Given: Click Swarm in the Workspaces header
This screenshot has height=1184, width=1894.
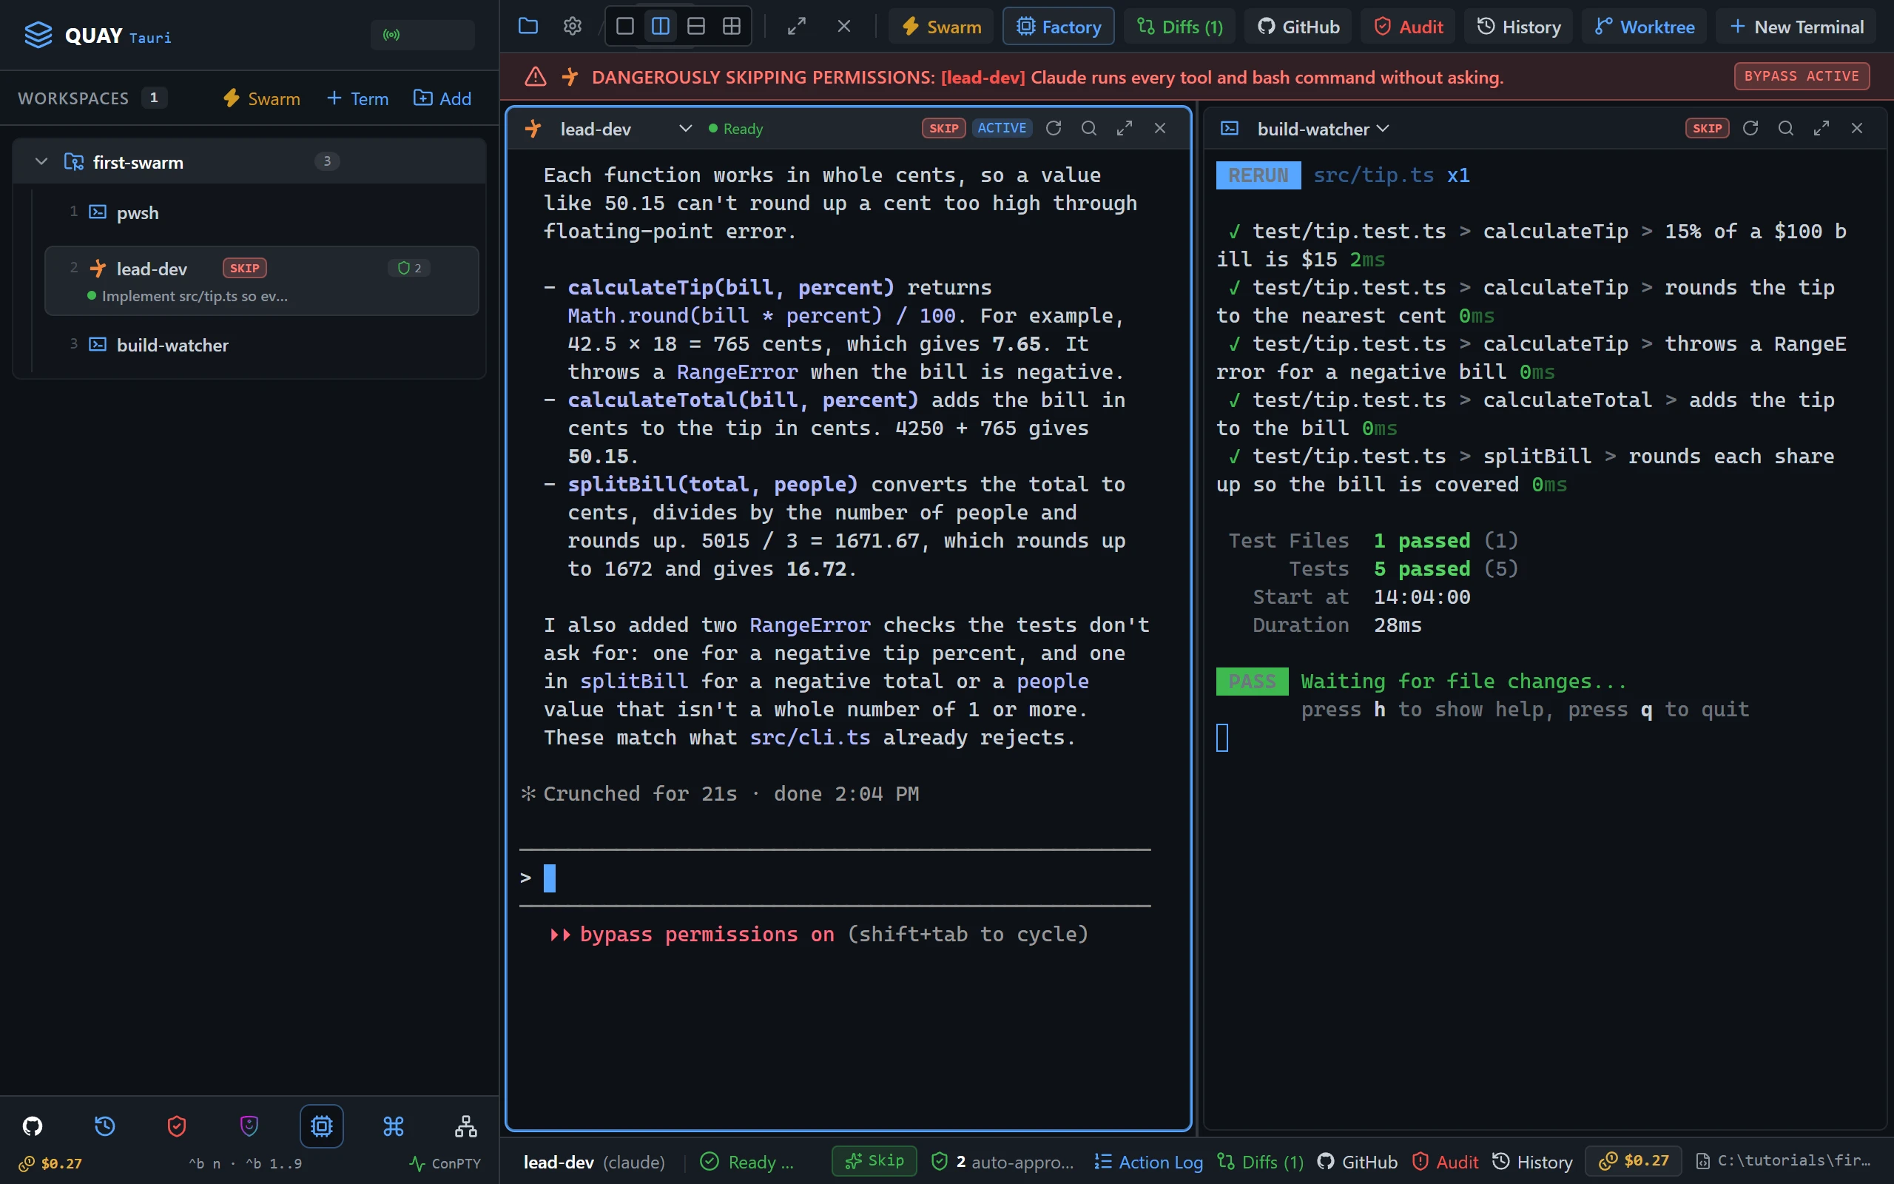Looking at the screenshot, I should coord(261,98).
